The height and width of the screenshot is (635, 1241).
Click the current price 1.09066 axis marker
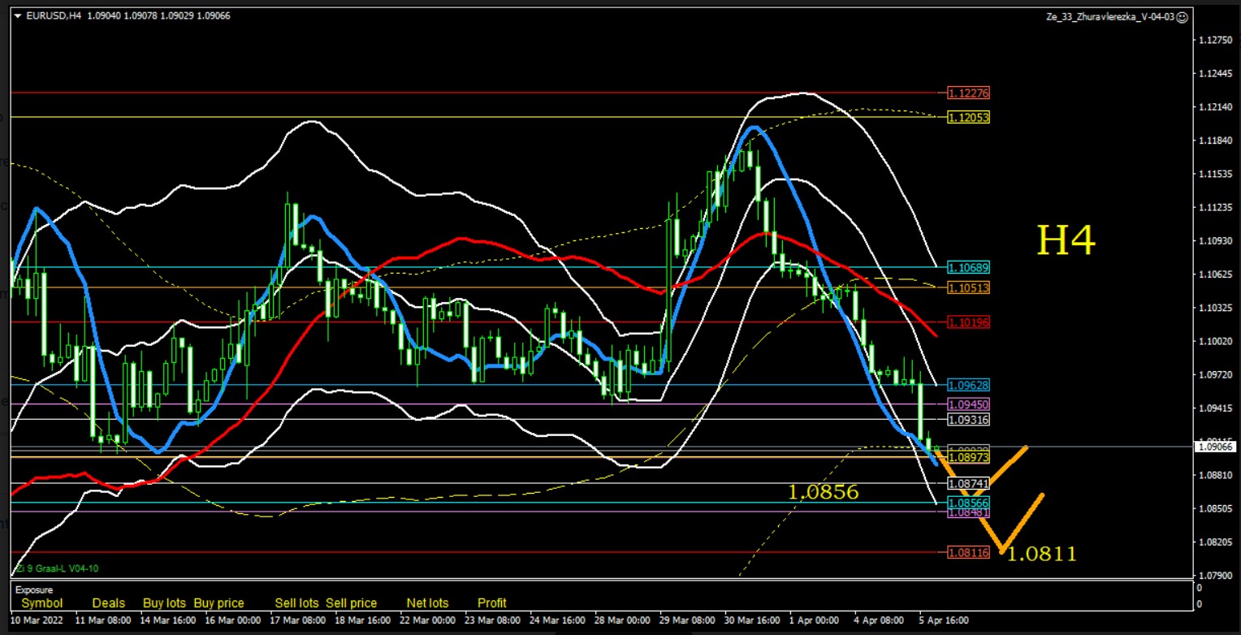(1216, 447)
